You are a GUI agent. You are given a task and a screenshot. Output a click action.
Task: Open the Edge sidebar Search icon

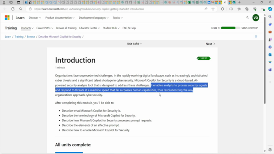tap(270, 17)
